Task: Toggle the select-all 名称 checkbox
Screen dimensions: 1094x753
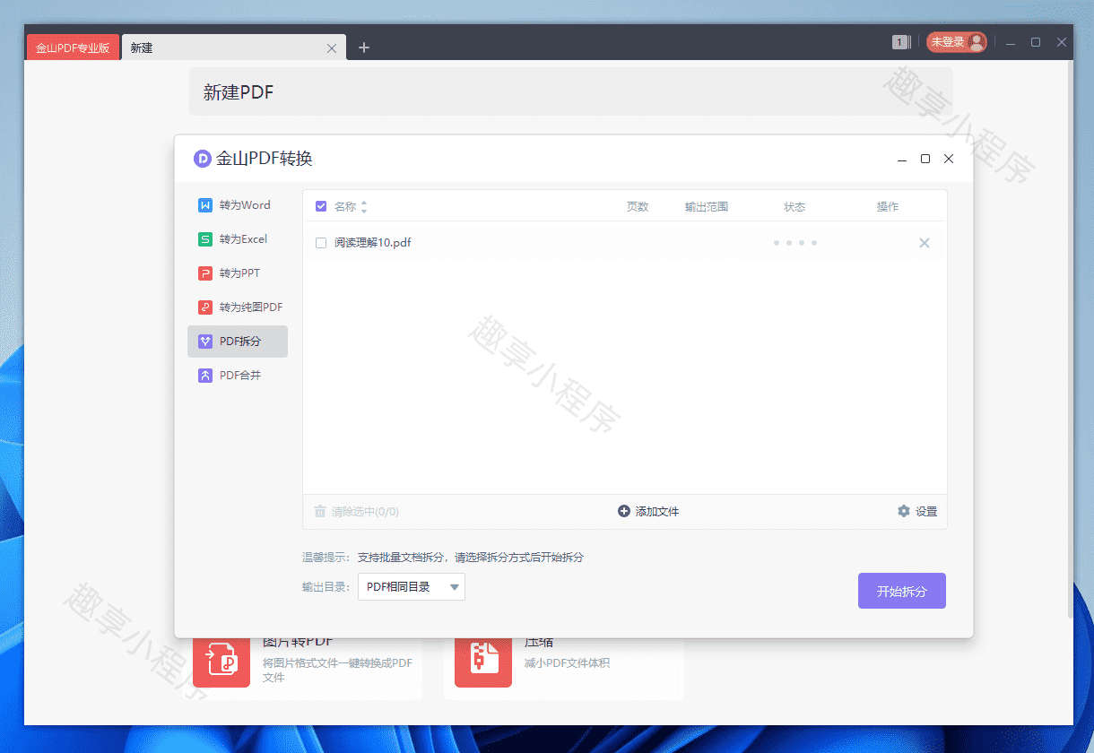Action: tap(321, 206)
